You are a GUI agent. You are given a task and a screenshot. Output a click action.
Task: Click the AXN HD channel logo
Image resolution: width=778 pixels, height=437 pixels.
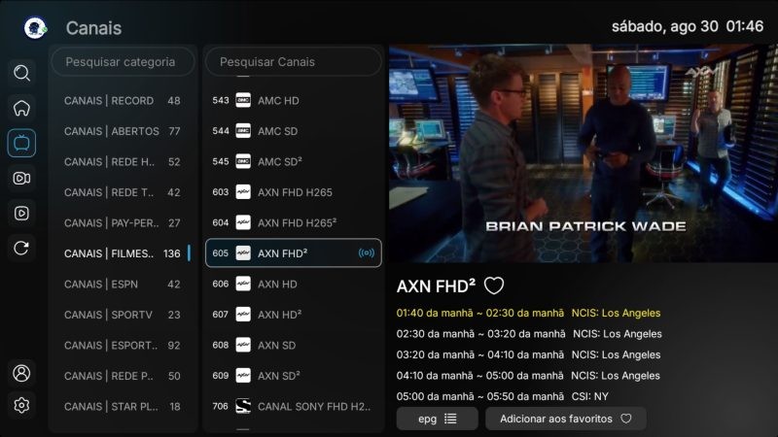click(243, 284)
